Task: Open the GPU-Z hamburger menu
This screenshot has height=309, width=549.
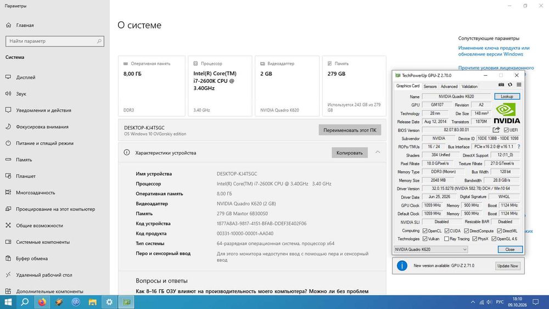Action: click(519, 85)
